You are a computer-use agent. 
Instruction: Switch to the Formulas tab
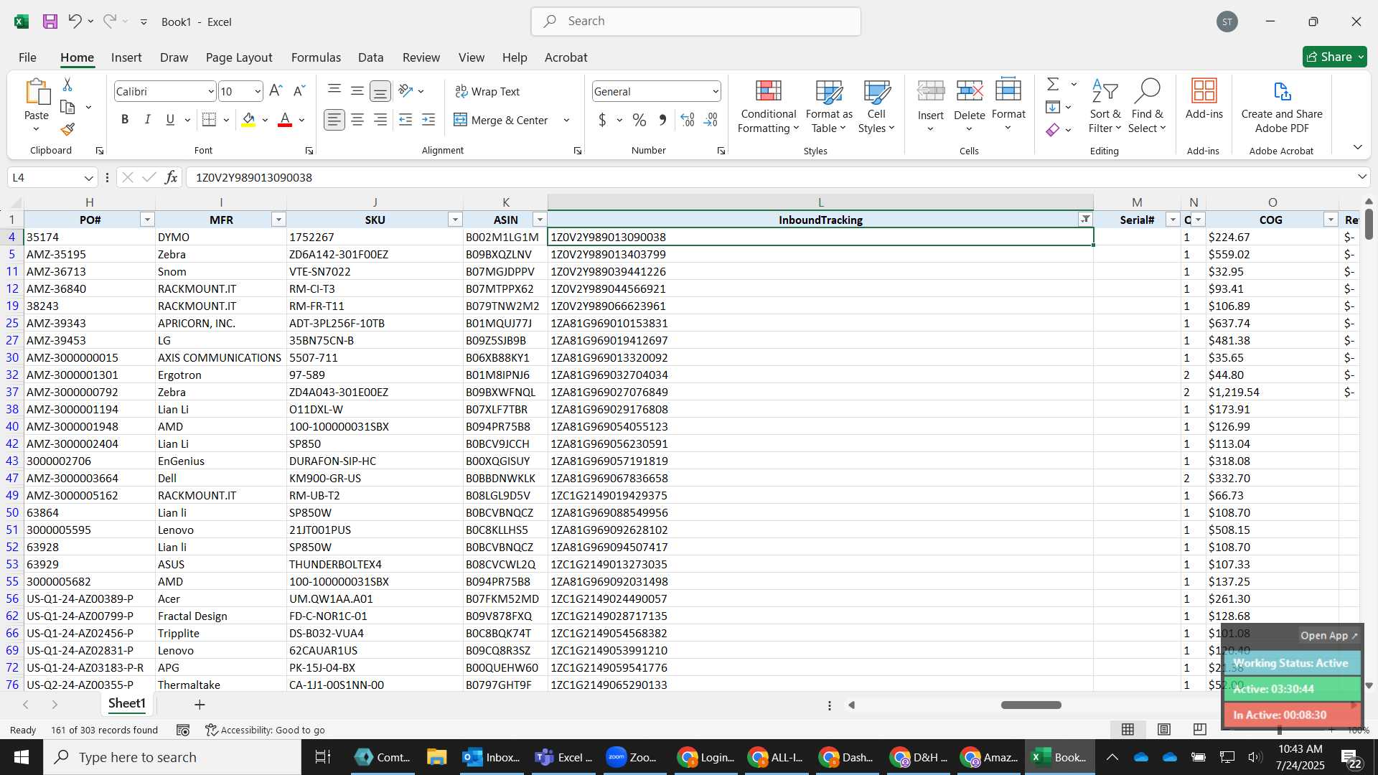coord(316,57)
